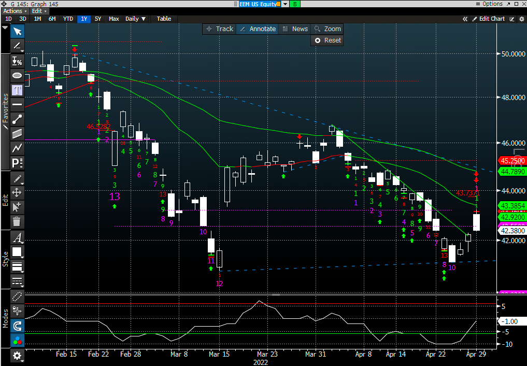Click the green 43.3854 price label

click(512, 205)
